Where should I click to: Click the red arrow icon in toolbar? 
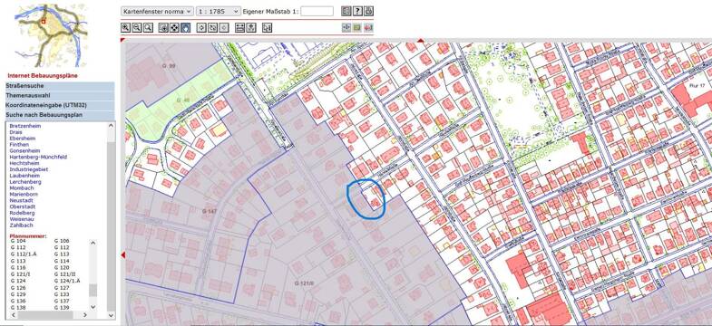click(x=368, y=28)
